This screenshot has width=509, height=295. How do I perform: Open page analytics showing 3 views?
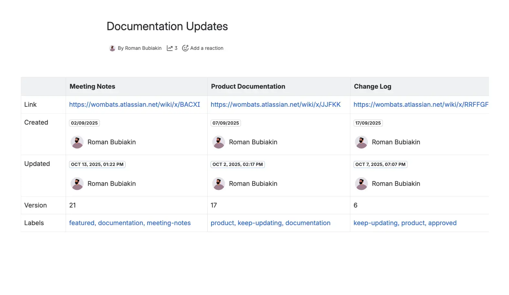pyautogui.click(x=172, y=48)
